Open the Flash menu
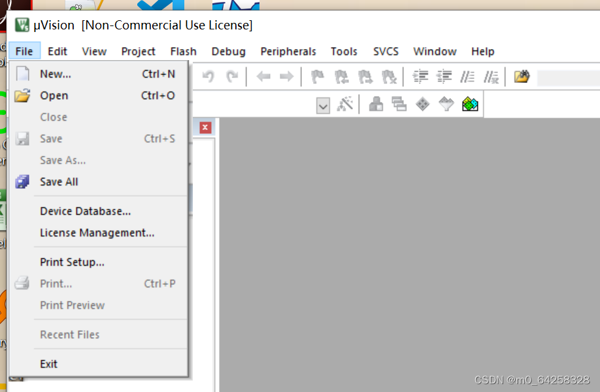600x392 pixels. 183,51
